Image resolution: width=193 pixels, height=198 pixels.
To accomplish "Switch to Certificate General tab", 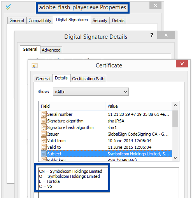I will click(x=43, y=79).
